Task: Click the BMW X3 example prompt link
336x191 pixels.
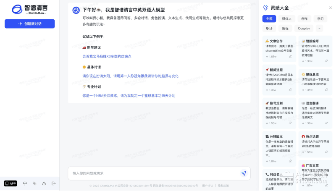Action: pos(107,56)
